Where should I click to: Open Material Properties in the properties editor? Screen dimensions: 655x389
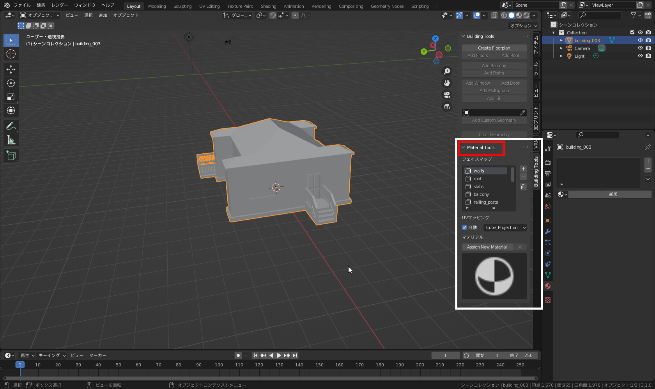[548, 286]
